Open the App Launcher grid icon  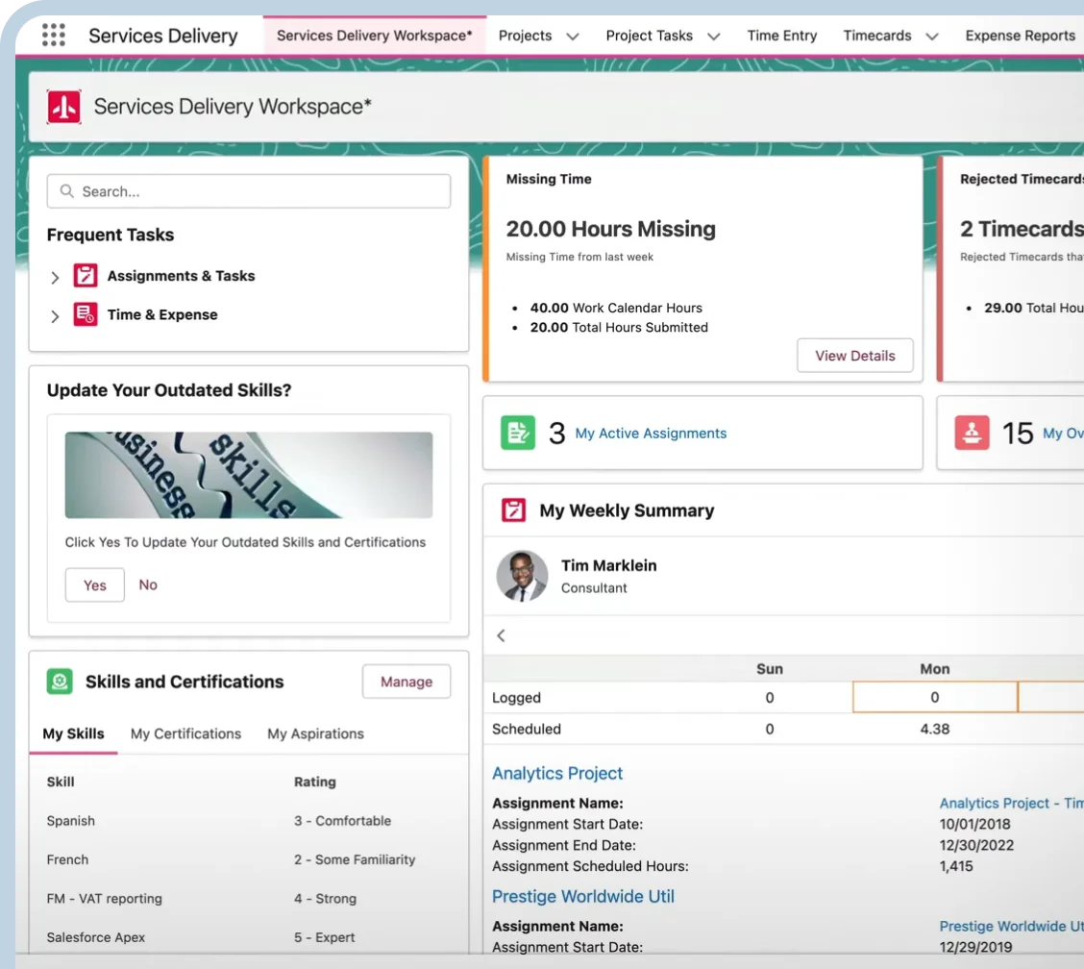tap(54, 36)
